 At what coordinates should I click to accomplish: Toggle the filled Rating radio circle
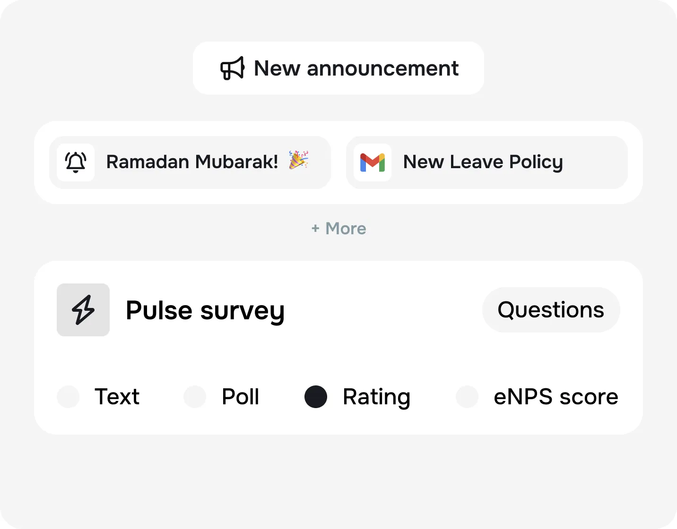[x=316, y=397]
